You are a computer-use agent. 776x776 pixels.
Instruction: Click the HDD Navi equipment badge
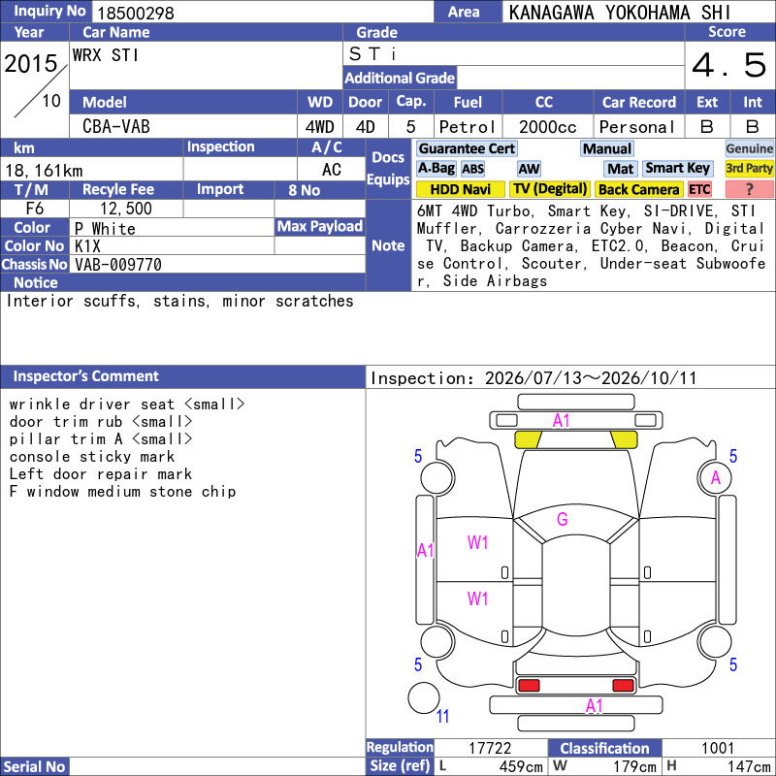pyautogui.click(x=460, y=189)
